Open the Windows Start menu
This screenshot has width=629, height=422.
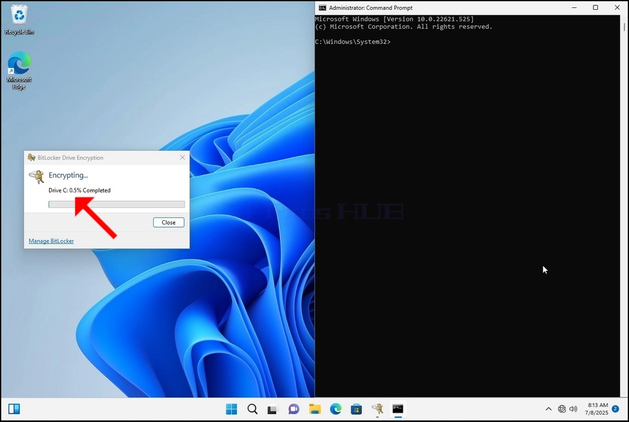tap(231, 409)
